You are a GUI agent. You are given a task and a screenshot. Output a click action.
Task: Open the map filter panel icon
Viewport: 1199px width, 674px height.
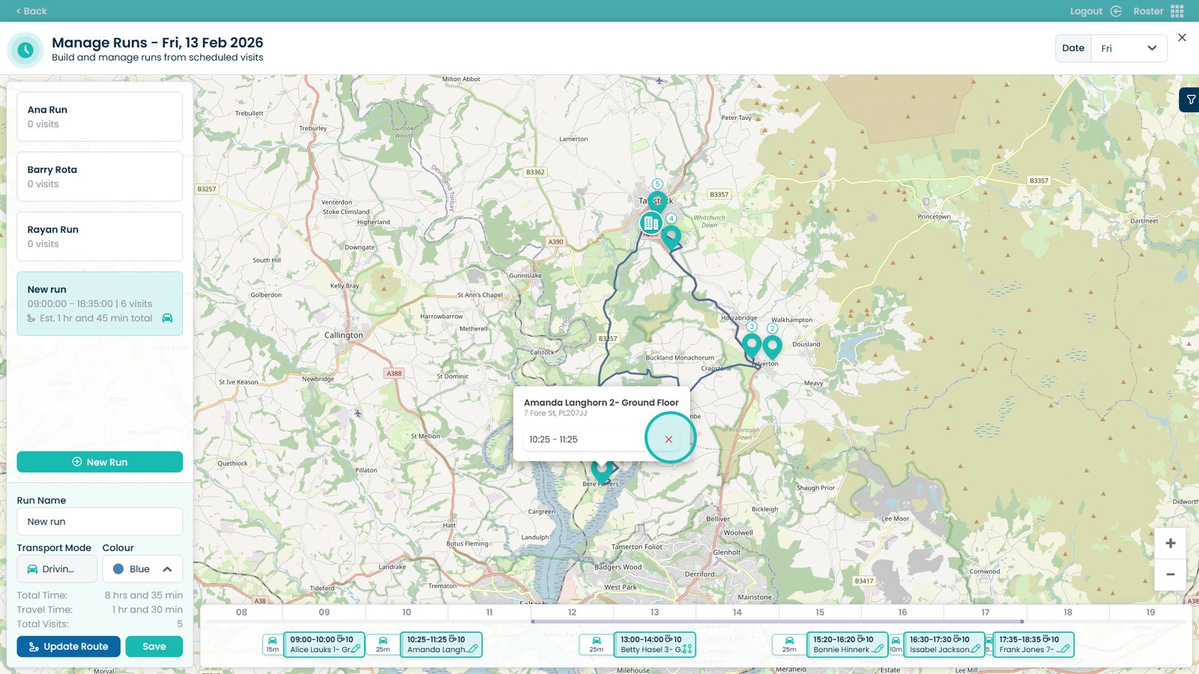1191,100
